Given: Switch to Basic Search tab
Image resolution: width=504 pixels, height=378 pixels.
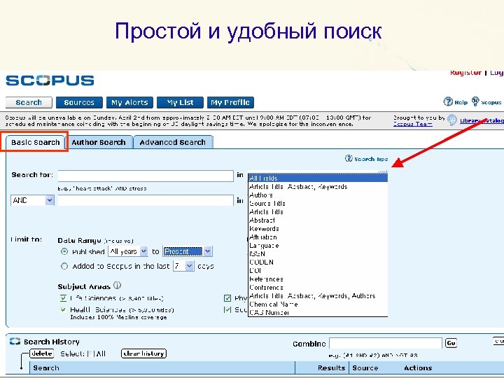Looking at the screenshot, I should coord(36,142).
